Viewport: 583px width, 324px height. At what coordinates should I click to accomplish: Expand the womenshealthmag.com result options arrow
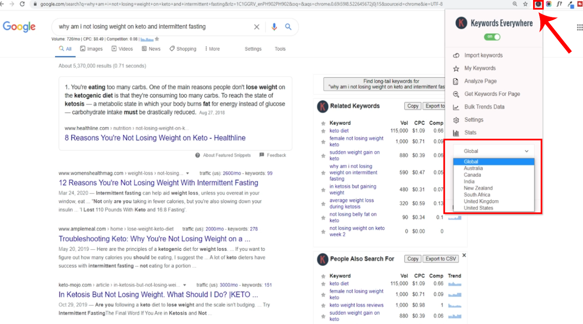tap(188, 173)
